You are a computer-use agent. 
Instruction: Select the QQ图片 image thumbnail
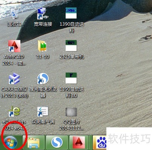(71, 112)
